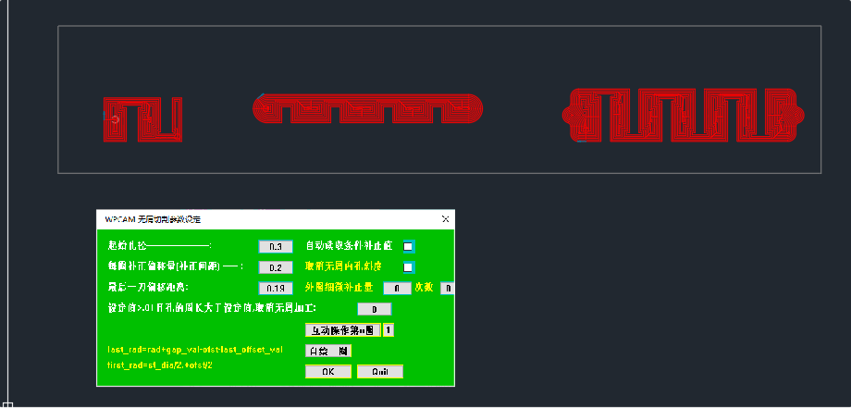Click the 最后一刀偏移距离 label
This screenshot has width=851, height=408.
pyautogui.click(x=148, y=287)
